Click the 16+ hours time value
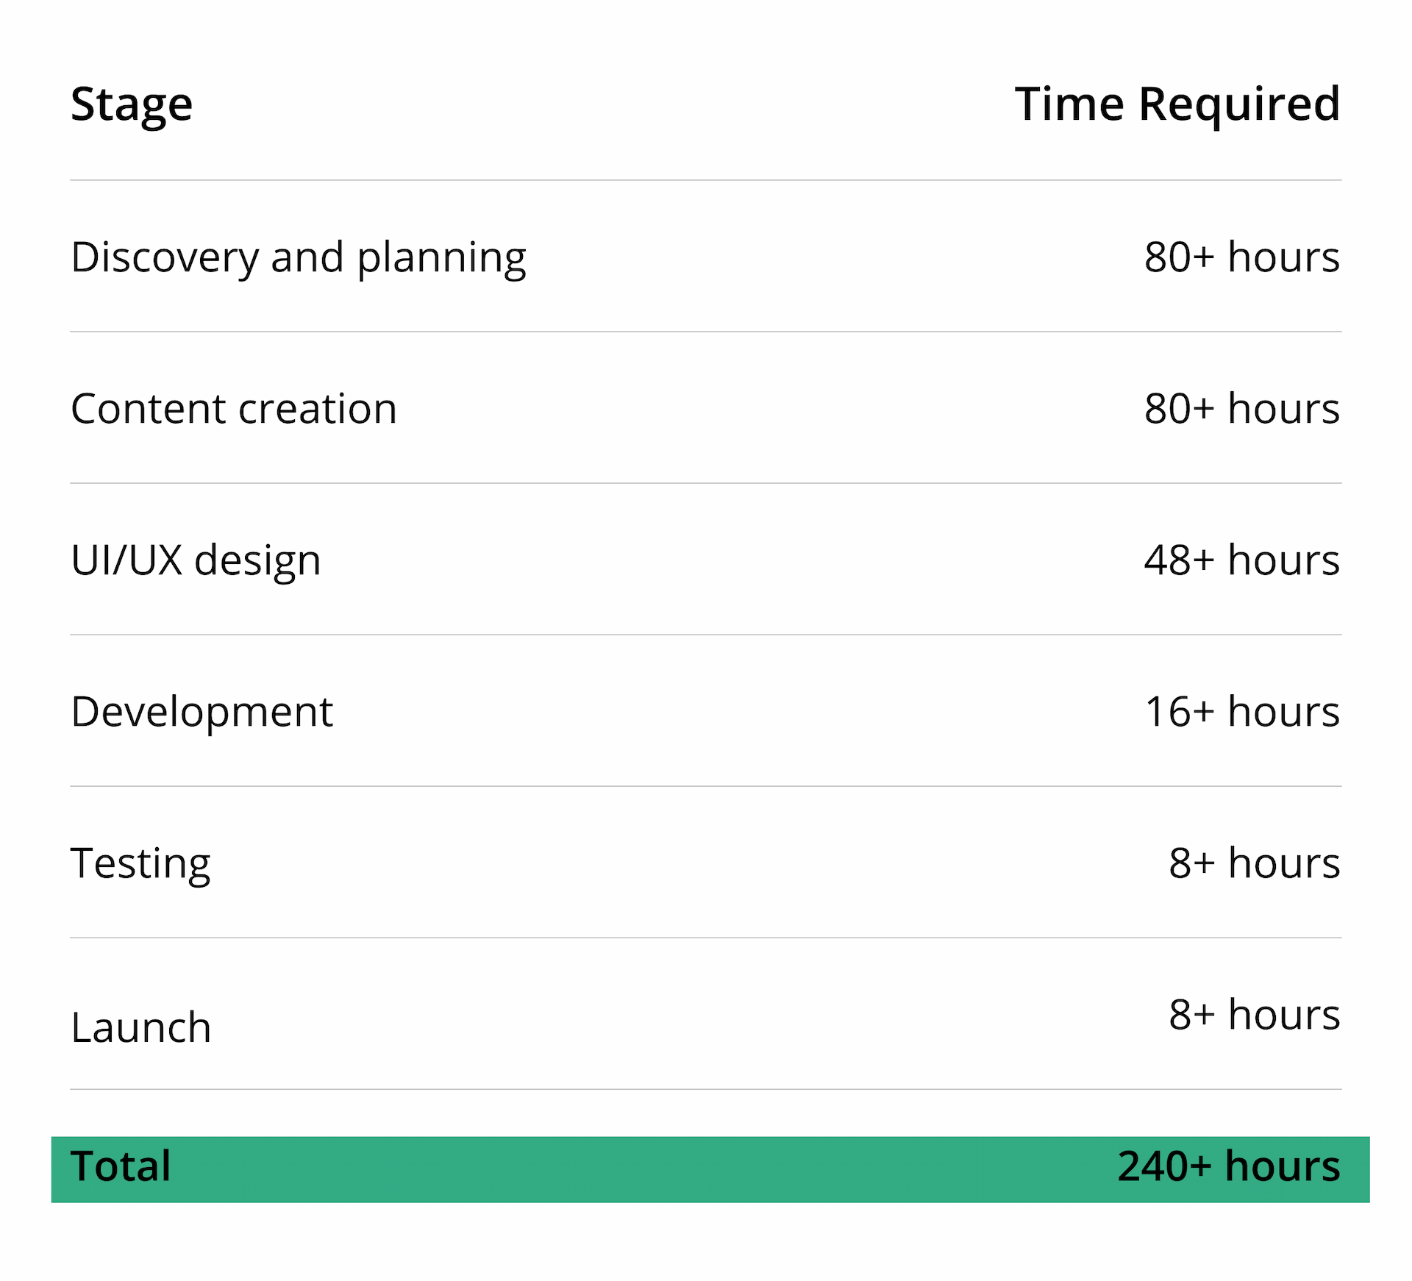 1242,712
